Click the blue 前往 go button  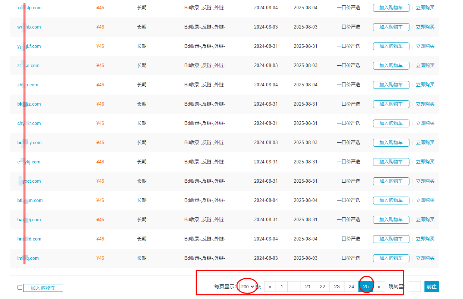coord(431,287)
